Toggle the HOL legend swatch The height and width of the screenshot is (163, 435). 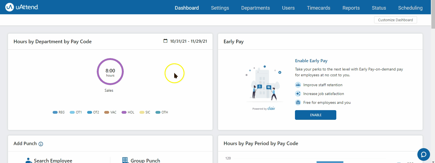[124, 112]
